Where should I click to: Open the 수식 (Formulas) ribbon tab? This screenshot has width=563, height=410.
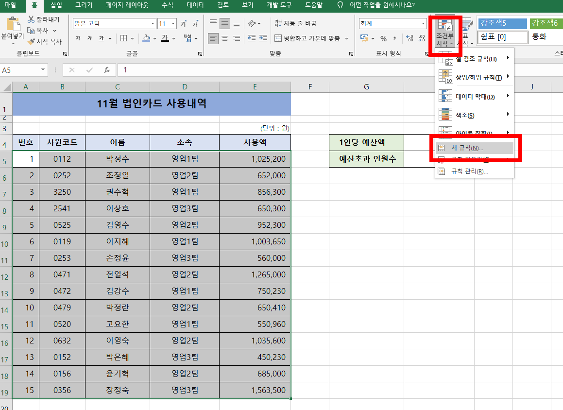point(167,5)
